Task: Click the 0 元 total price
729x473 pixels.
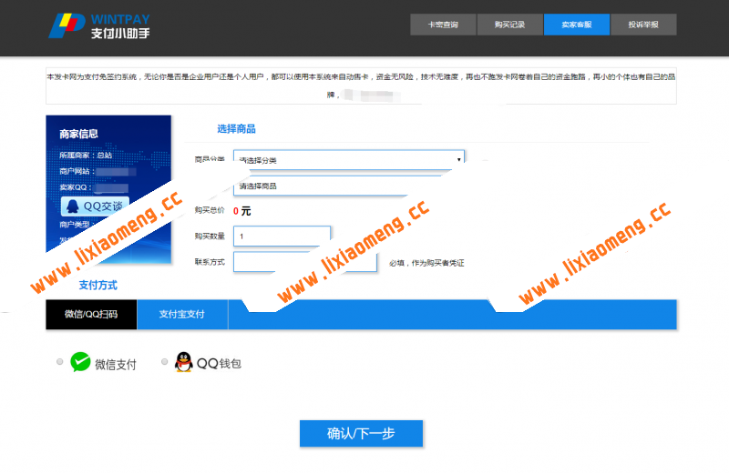Action: [x=241, y=211]
